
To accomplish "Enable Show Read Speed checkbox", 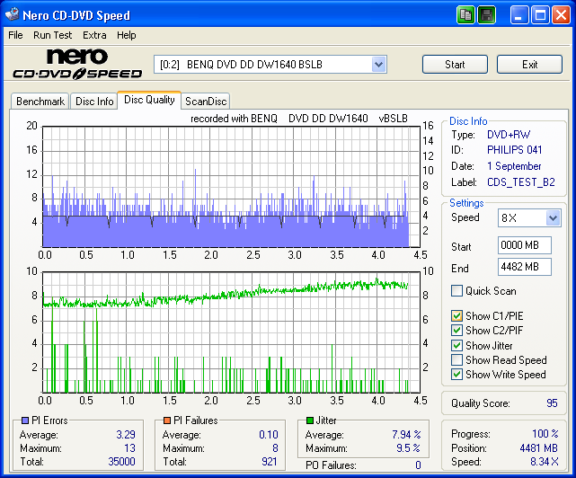I will pos(457,360).
